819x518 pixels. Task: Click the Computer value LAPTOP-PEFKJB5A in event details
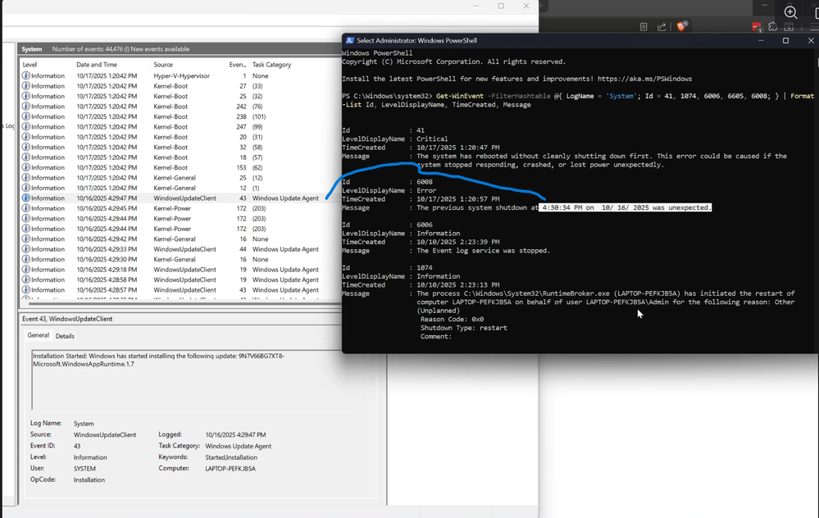230,469
